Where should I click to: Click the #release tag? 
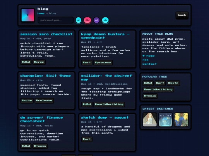coord(44,101)
